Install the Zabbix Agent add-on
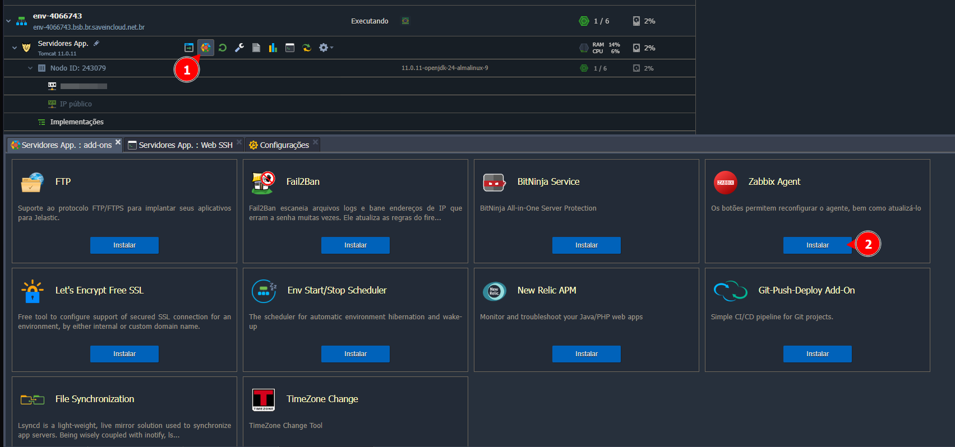The width and height of the screenshot is (955, 447). tap(817, 245)
